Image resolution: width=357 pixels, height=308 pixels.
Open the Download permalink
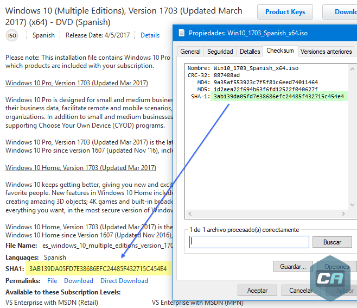pyautogui.click(x=79, y=281)
